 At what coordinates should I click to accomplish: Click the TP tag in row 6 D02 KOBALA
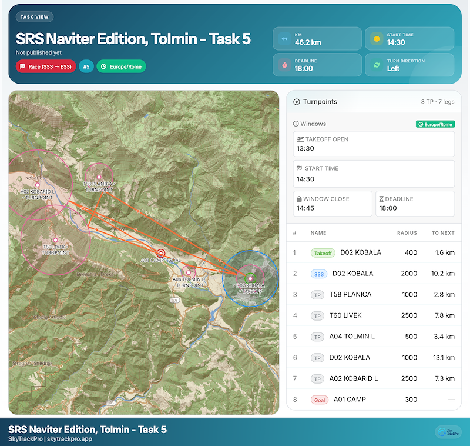pos(317,358)
